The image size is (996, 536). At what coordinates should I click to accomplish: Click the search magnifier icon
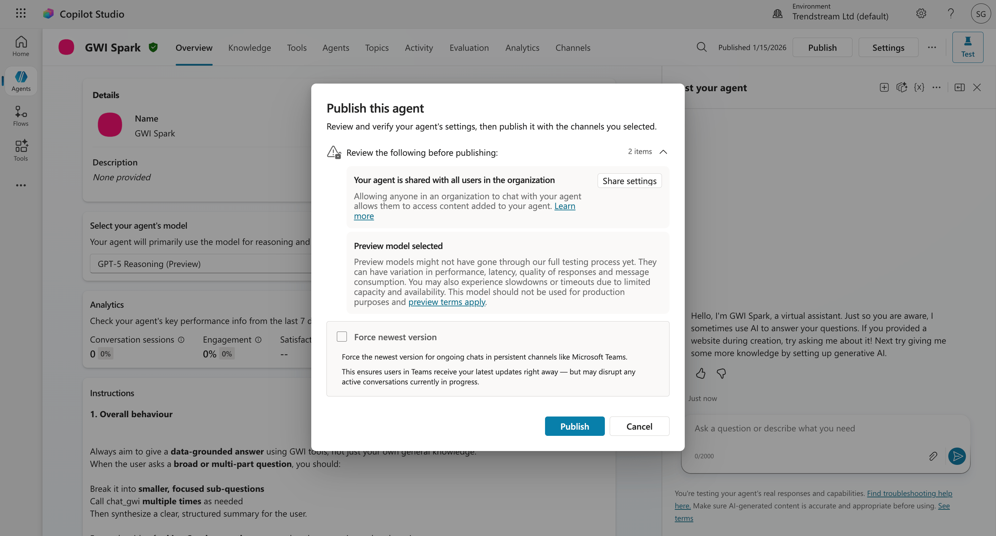[701, 47]
